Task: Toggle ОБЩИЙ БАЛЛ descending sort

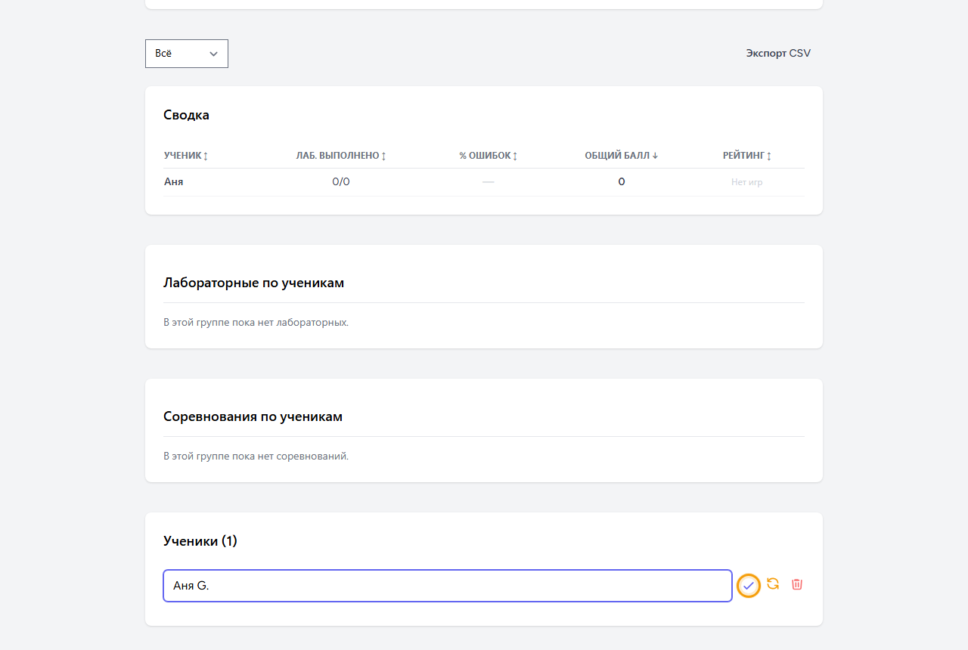Action: pyautogui.click(x=622, y=156)
